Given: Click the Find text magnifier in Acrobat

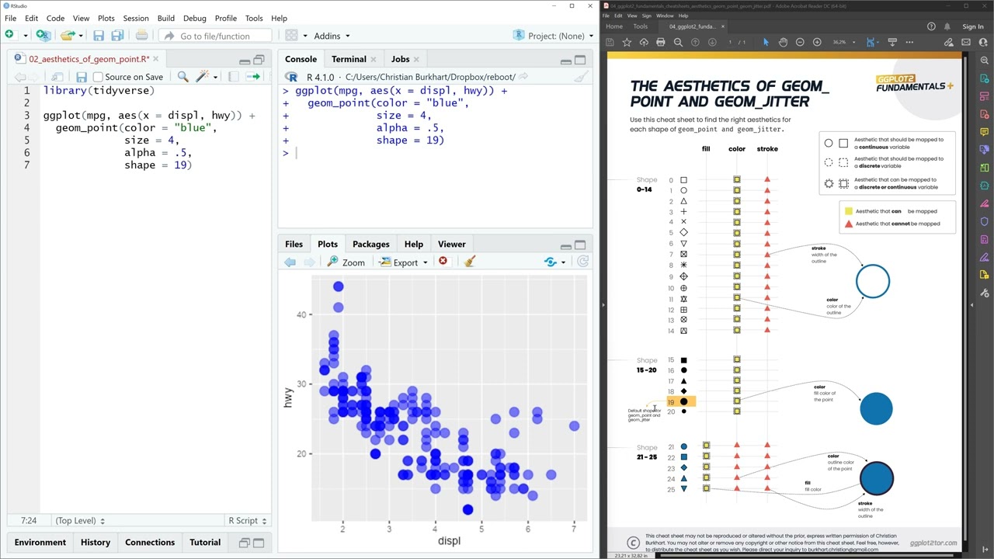Looking at the screenshot, I should 678,42.
